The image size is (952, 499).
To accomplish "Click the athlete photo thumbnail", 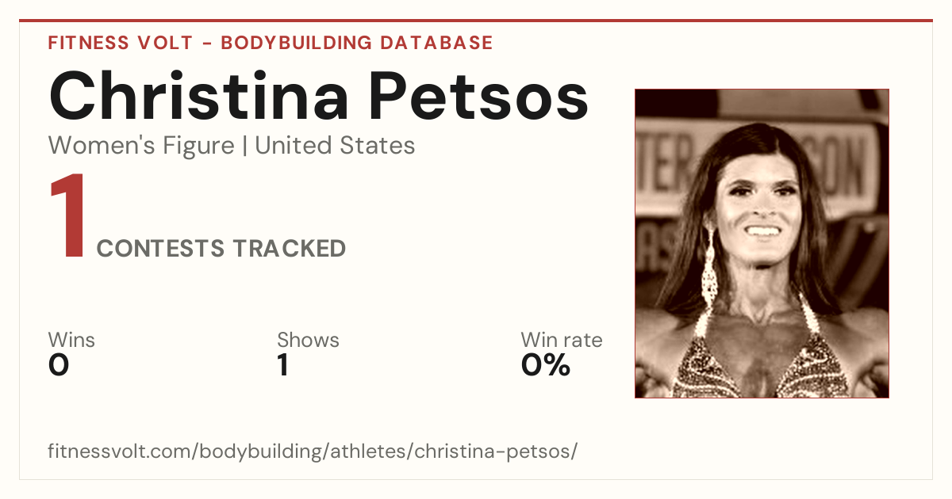I will coord(762,243).
